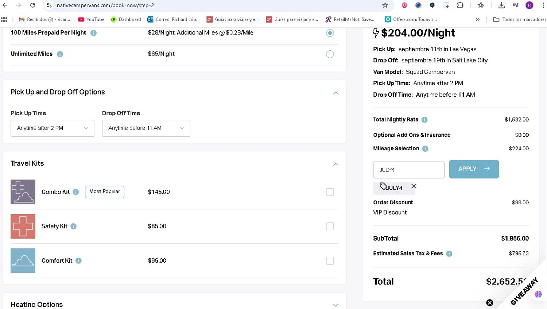Click the browser back arrow
The width and height of the screenshot is (547, 309).
(x=5, y=5)
